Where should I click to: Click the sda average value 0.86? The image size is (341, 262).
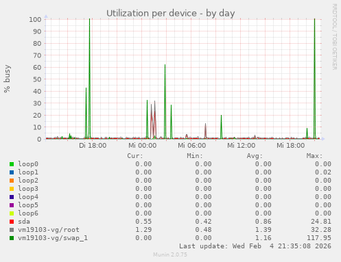263,222
